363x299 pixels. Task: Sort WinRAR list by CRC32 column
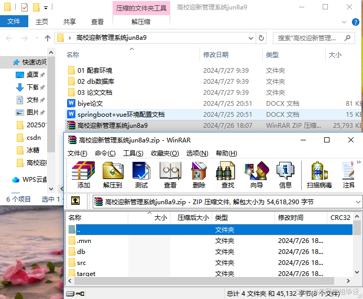click(340, 217)
